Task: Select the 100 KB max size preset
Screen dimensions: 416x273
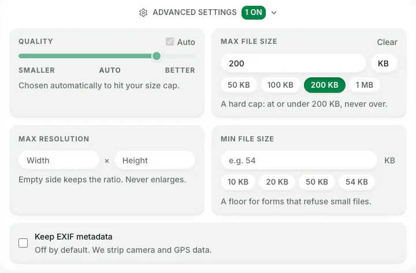Action: 280,85
